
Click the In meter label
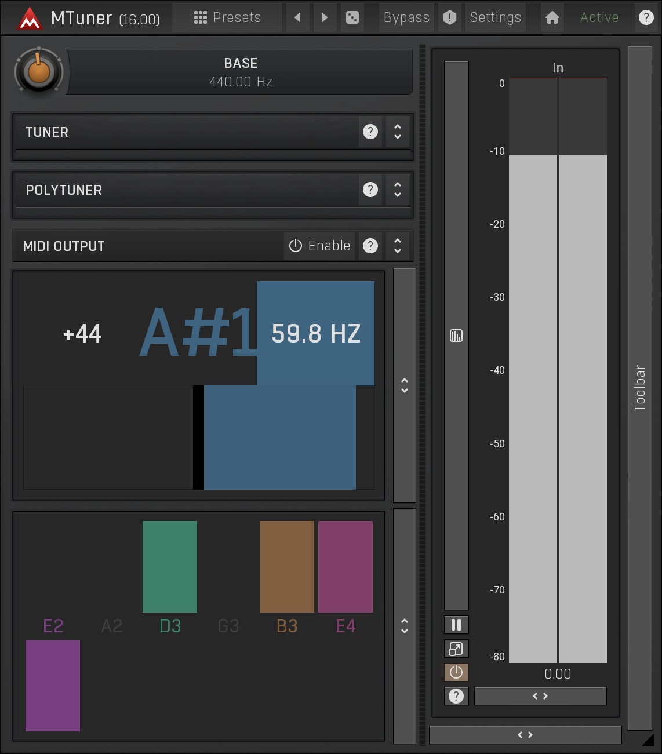[558, 68]
